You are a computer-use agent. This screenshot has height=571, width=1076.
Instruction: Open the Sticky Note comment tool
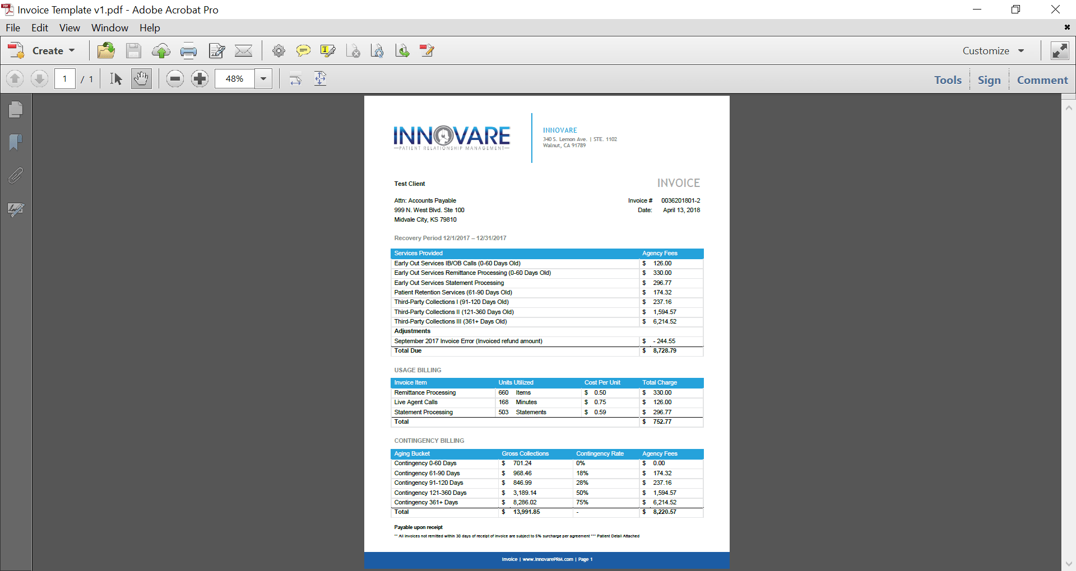coord(303,50)
